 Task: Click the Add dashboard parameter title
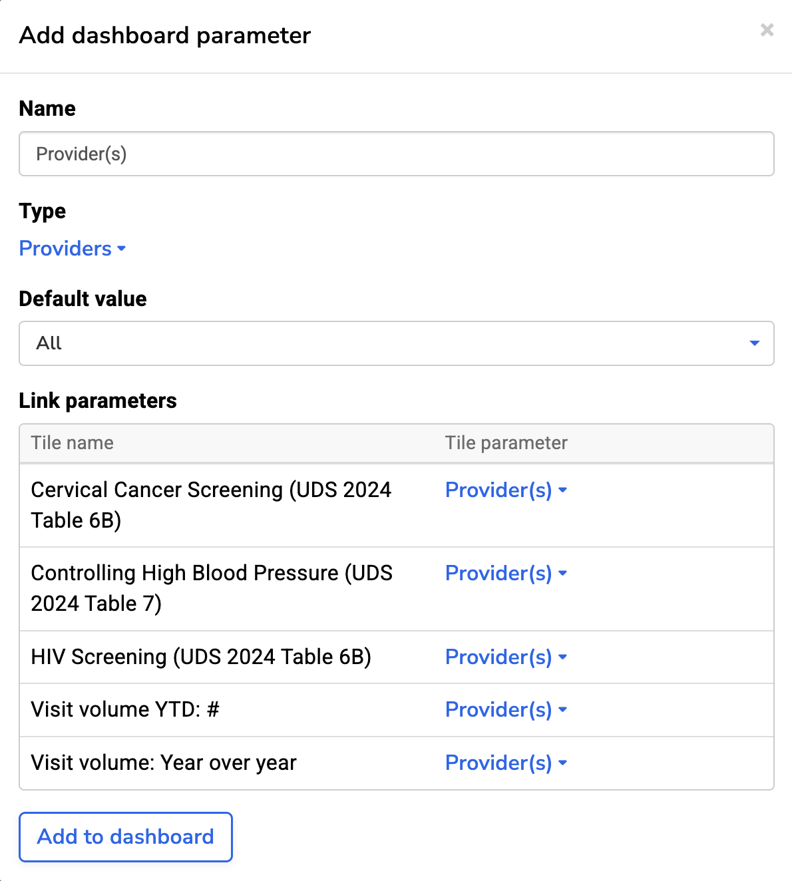point(165,35)
